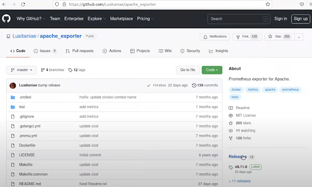The image size is (312, 187).
Task: Click the green check status icon of the latest commit
Action: [148, 85]
